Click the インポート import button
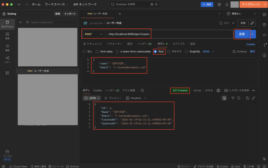The width and height of the screenshot is (268, 168). pos(70,14)
